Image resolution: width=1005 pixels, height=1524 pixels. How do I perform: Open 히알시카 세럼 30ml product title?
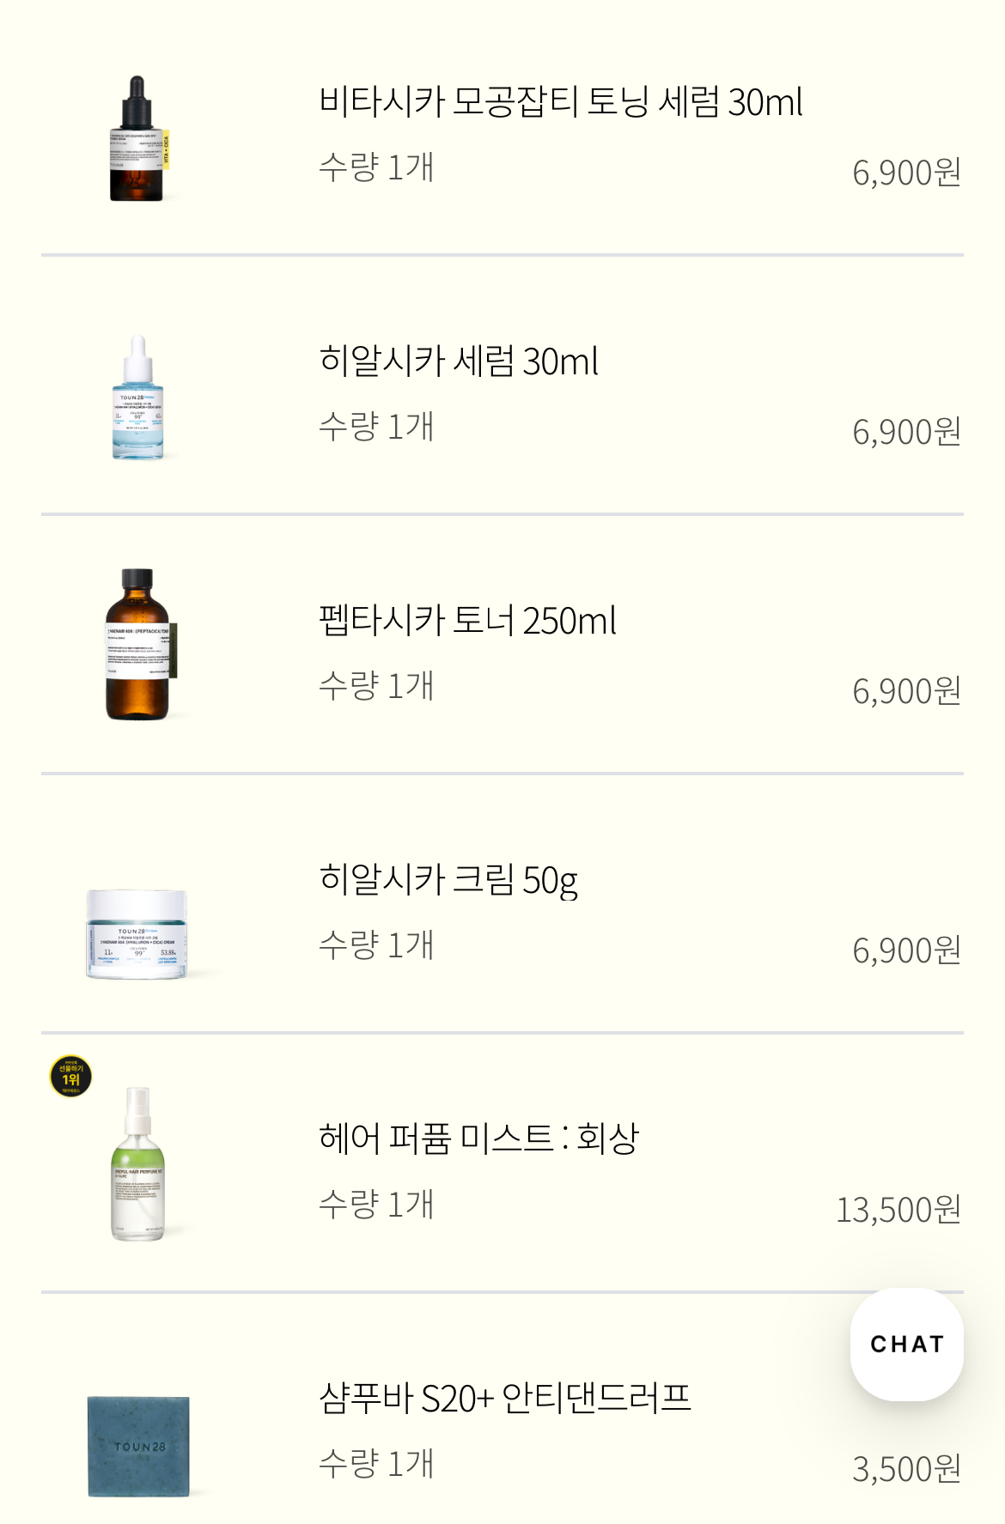pyautogui.click(x=458, y=361)
